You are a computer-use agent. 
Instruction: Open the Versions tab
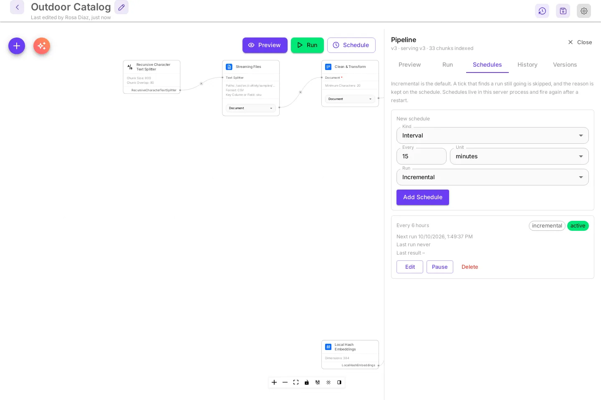coord(565,65)
